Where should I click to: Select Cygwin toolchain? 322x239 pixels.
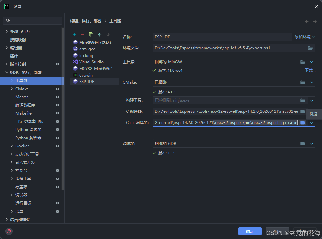click(x=95, y=75)
